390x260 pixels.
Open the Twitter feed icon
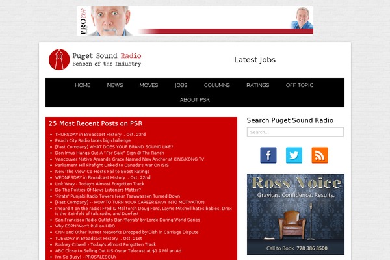coord(294,155)
